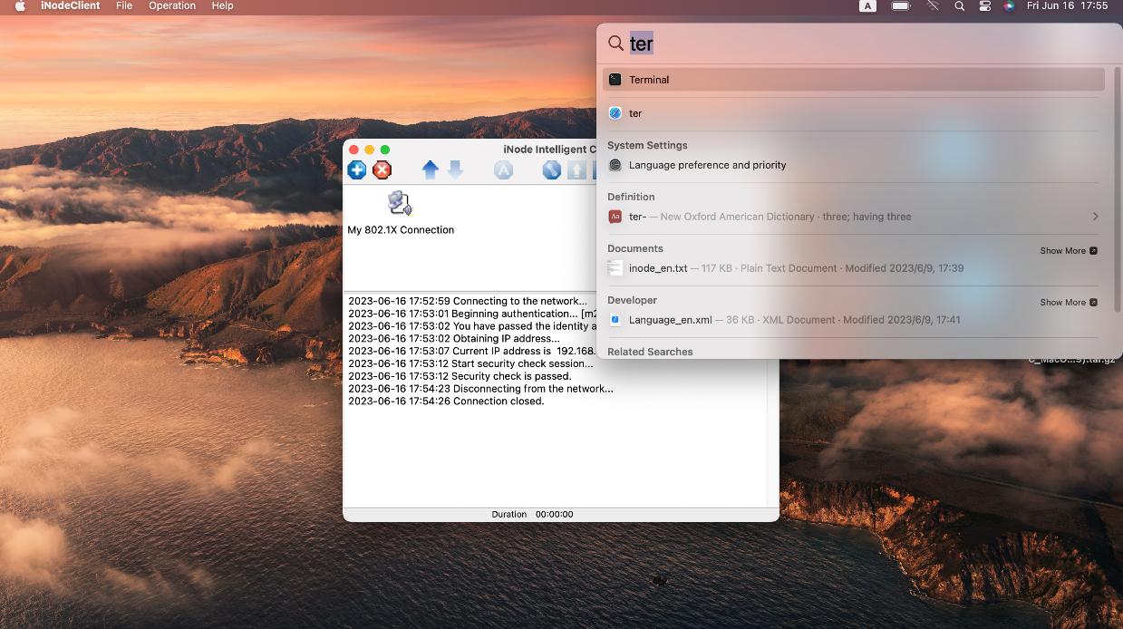Open the iNodeClient application menu
This screenshot has width=1123, height=629.
[71, 5]
